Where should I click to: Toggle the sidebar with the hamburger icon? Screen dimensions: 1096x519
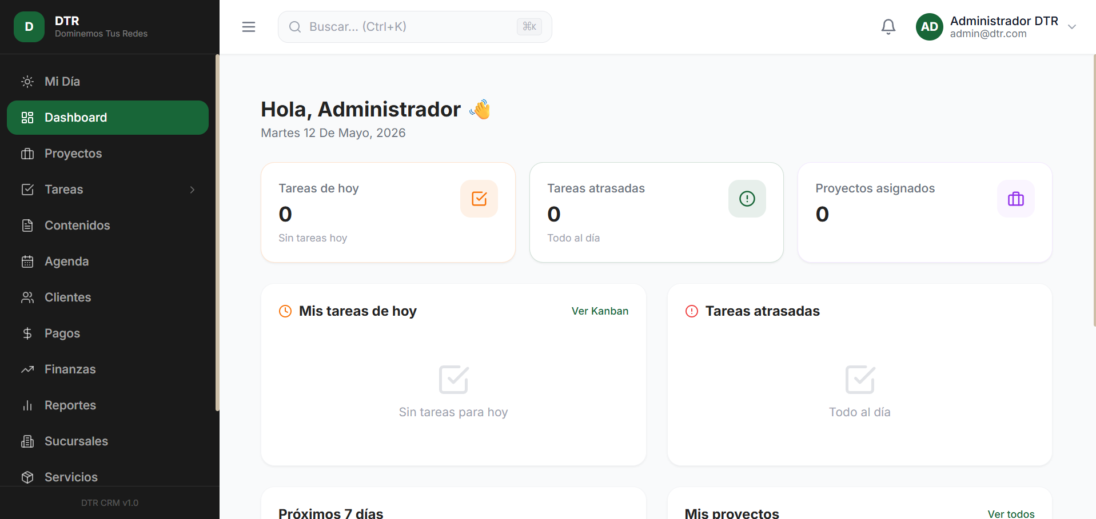point(249,27)
